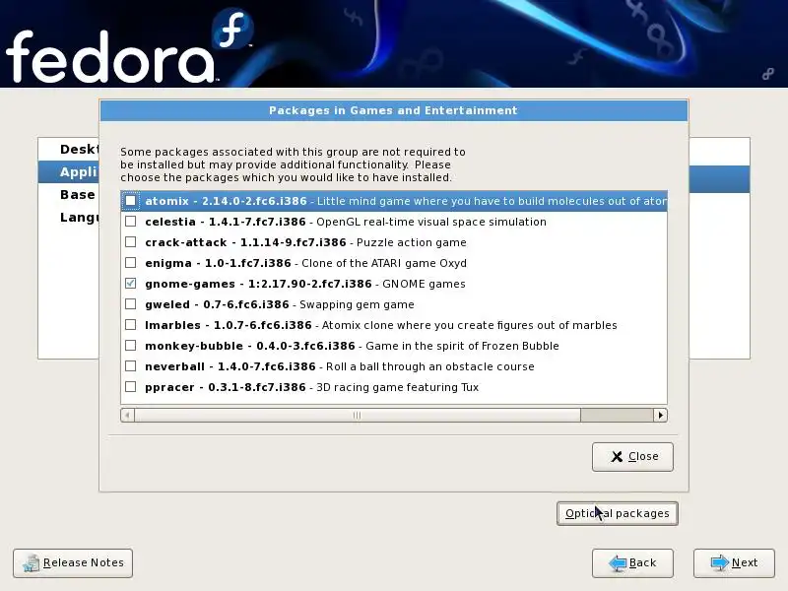Select the enigma package checkbox

(x=131, y=262)
